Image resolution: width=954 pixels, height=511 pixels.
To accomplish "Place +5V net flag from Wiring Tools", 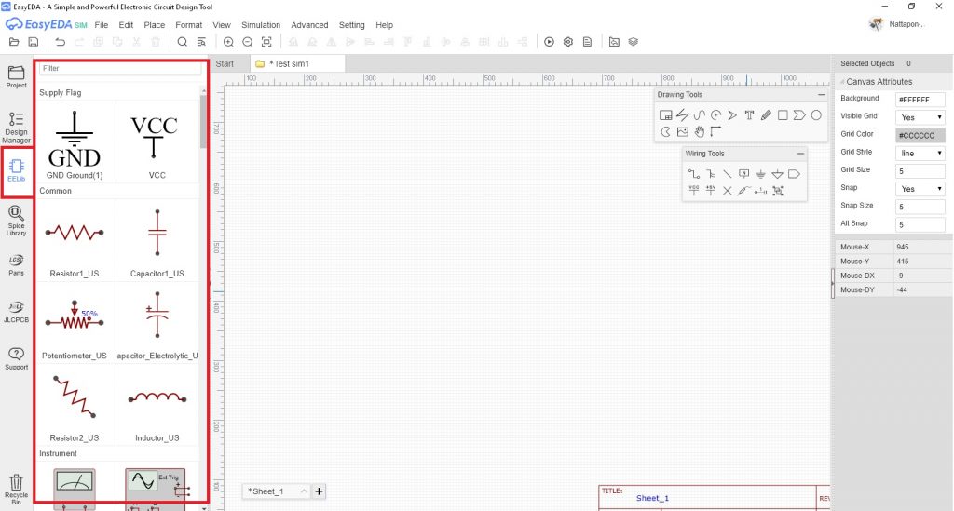I will tap(711, 190).
